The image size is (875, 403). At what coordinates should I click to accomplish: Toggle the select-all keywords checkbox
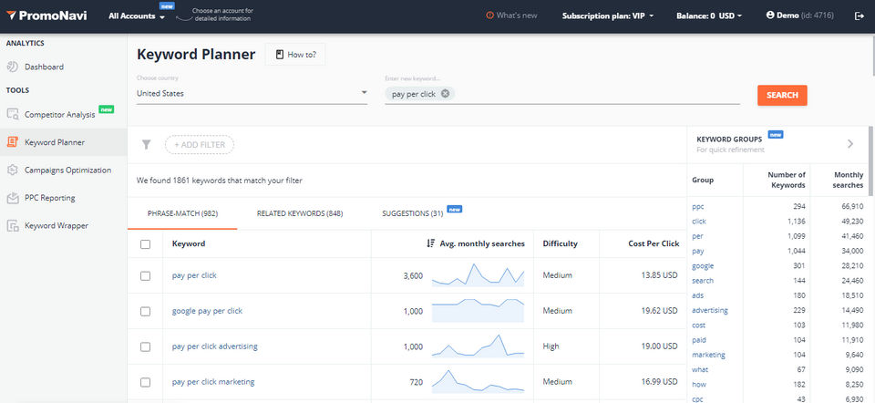(x=145, y=244)
